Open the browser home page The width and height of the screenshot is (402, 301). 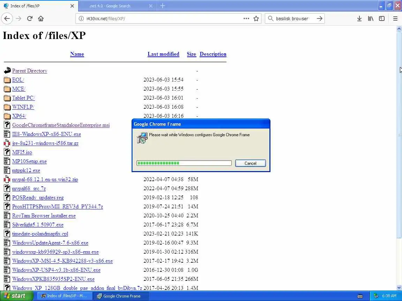coord(41,18)
